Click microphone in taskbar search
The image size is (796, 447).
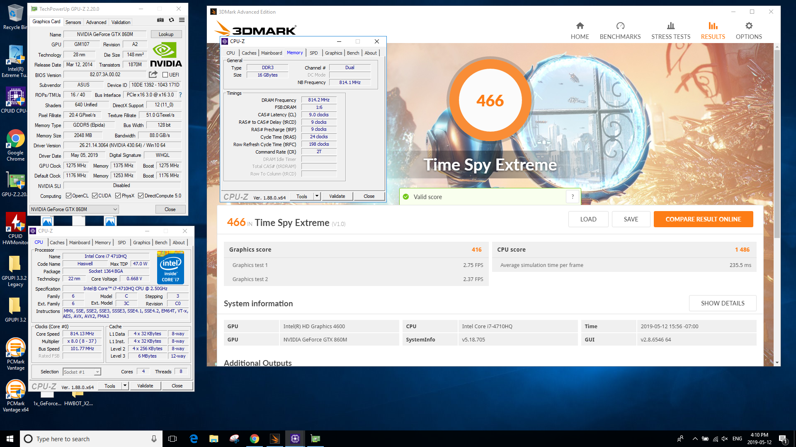[154, 439]
